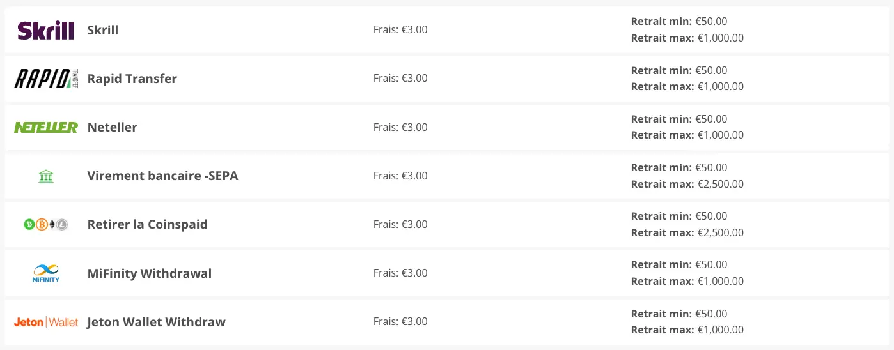Select Retirer la Coinspaid option

coord(147,225)
